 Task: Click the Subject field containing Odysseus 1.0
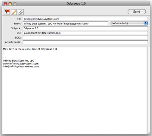pos(85,28)
